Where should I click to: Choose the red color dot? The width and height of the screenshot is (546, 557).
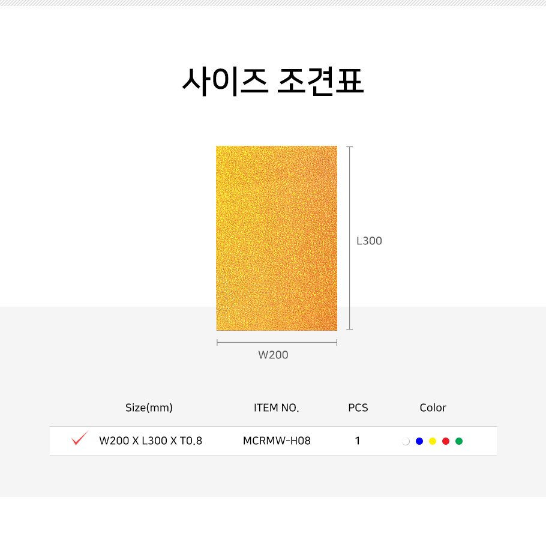446,441
